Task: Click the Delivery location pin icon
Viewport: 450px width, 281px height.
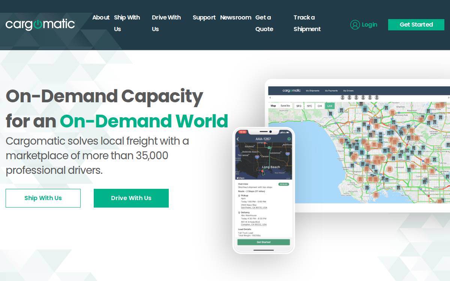Action: [239, 212]
